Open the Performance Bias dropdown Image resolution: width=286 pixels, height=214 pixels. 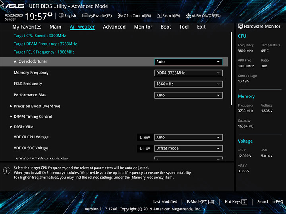(x=188, y=95)
